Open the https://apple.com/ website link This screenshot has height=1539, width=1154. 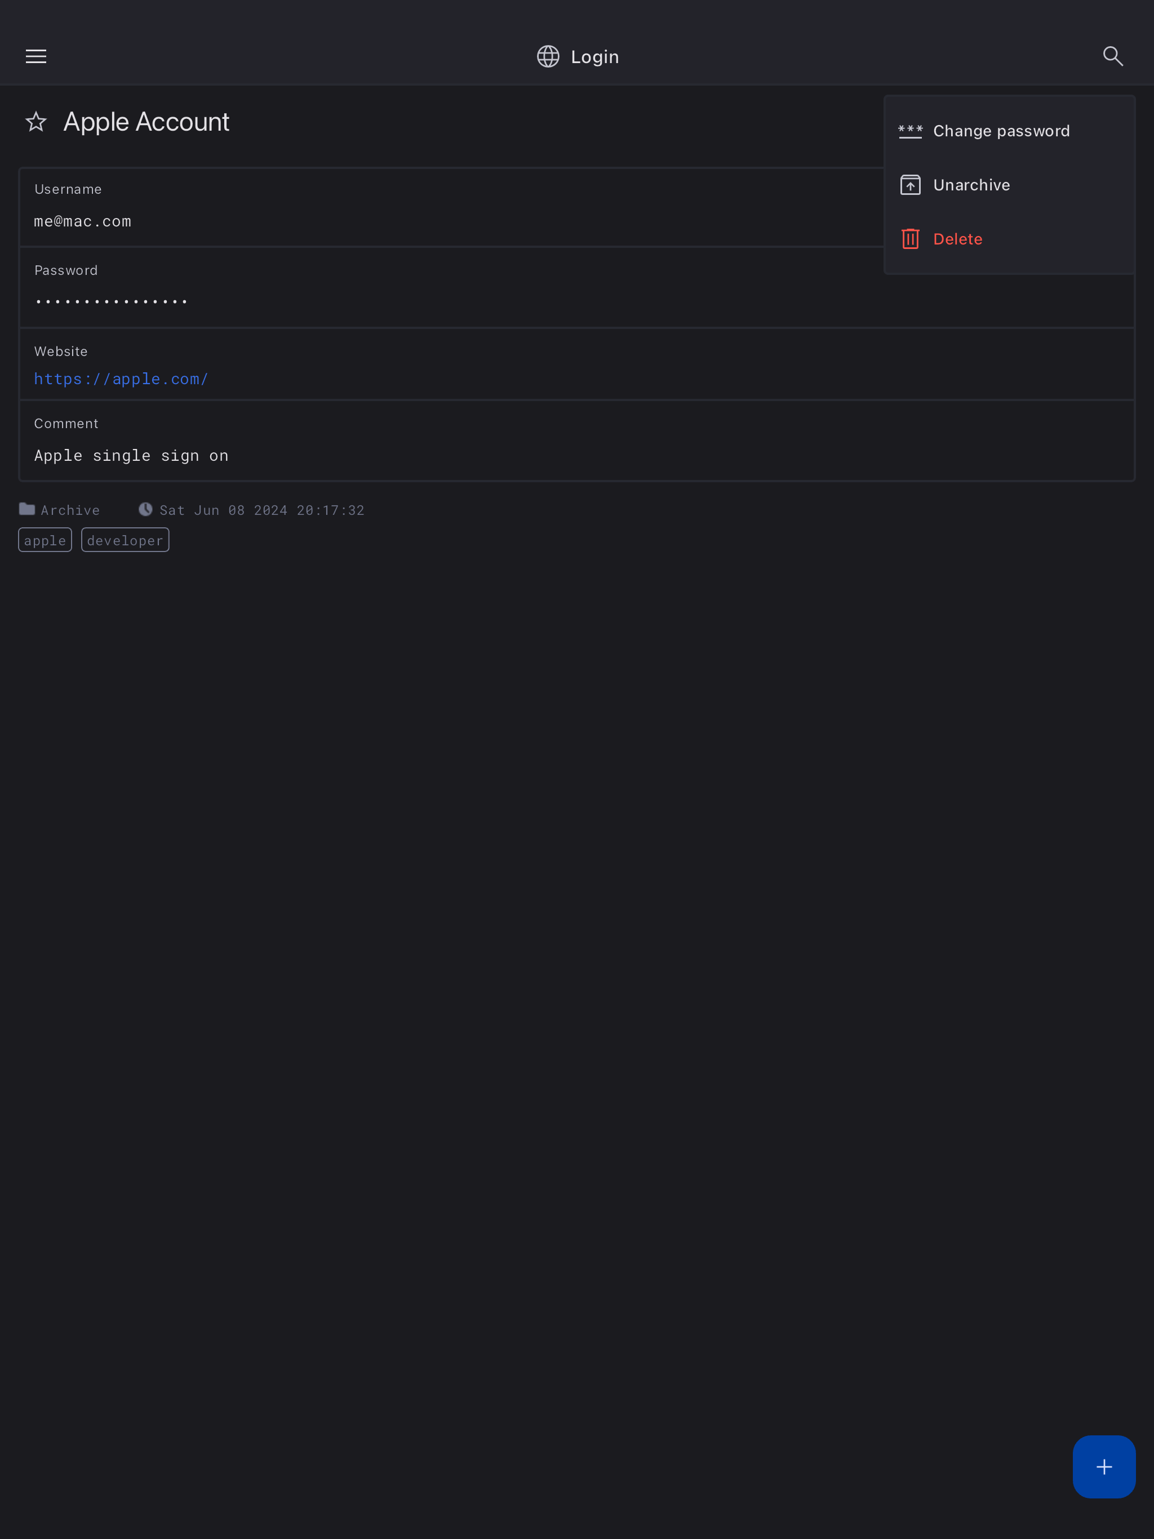[x=121, y=379]
